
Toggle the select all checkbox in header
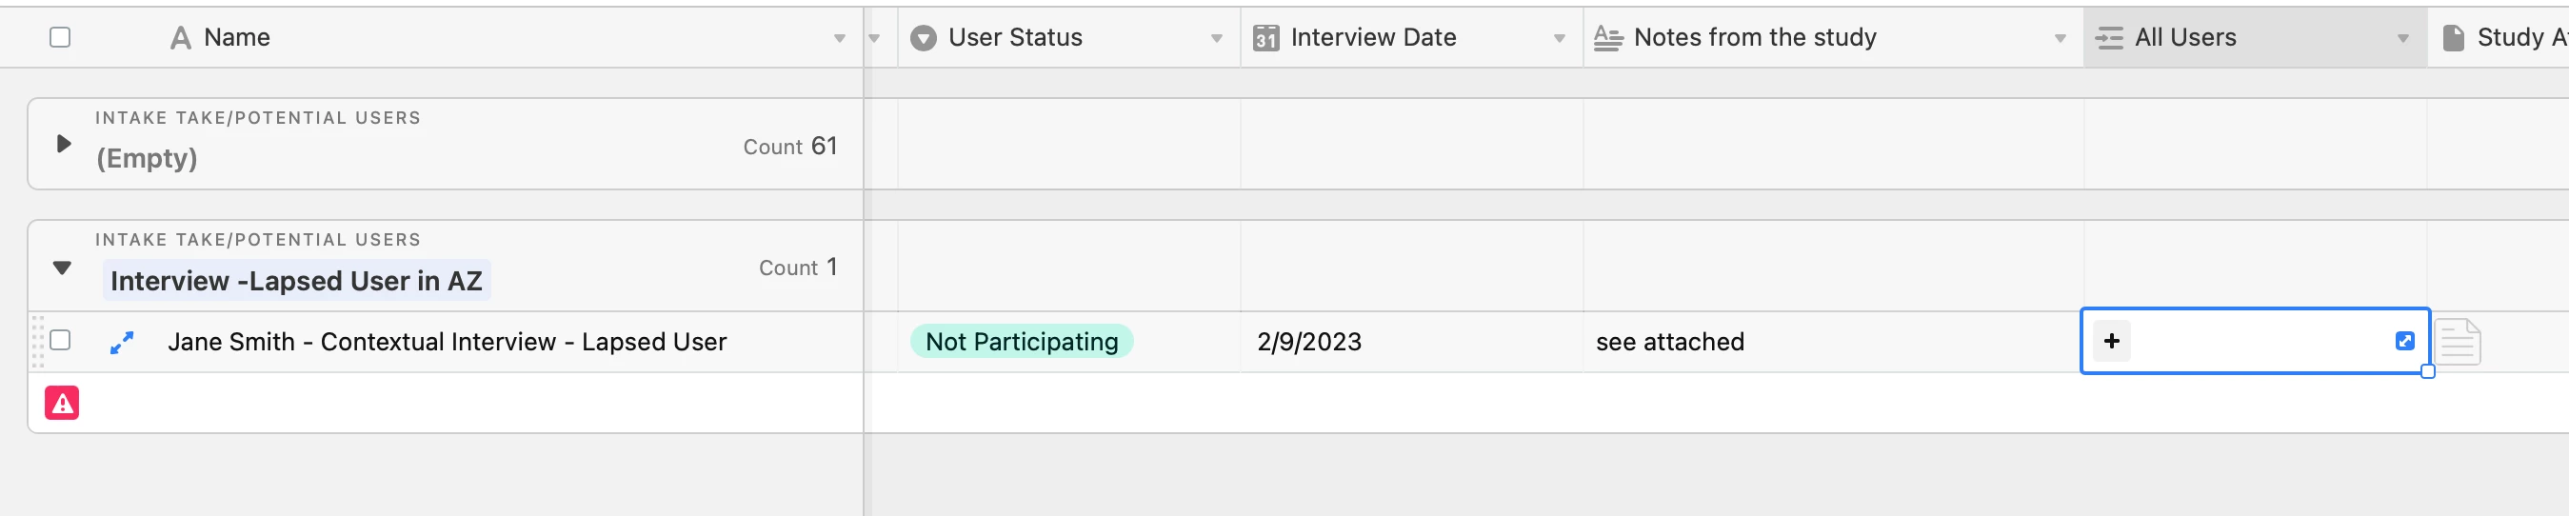tap(60, 38)
